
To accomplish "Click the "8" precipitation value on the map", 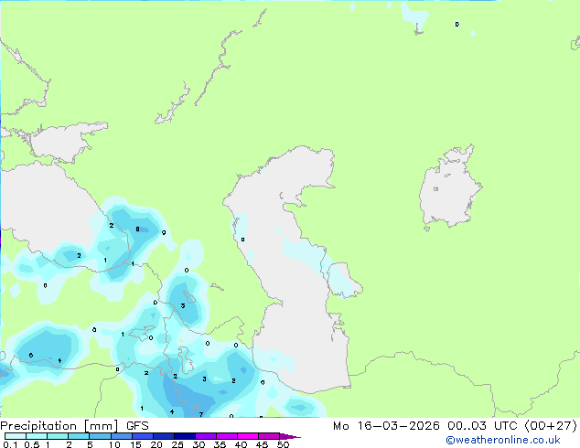I will point(137,229).
